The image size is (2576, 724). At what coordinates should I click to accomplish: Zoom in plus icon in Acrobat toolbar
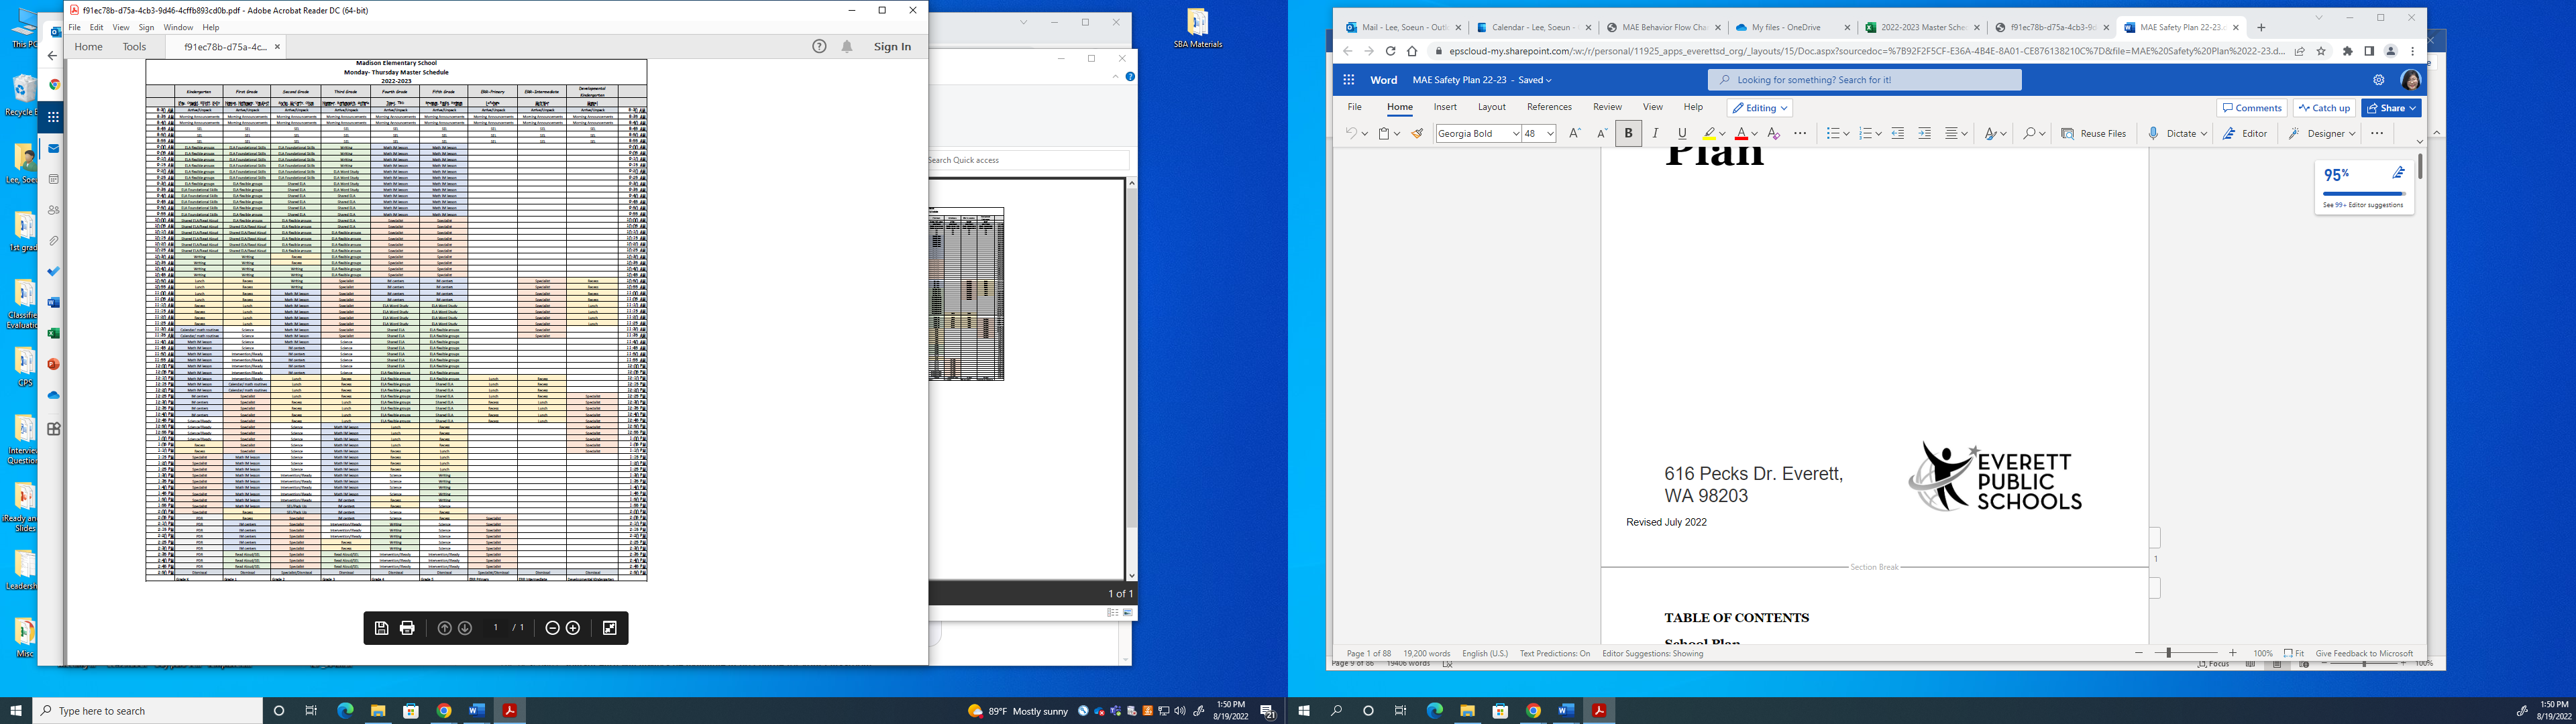(x=573, y=628)
